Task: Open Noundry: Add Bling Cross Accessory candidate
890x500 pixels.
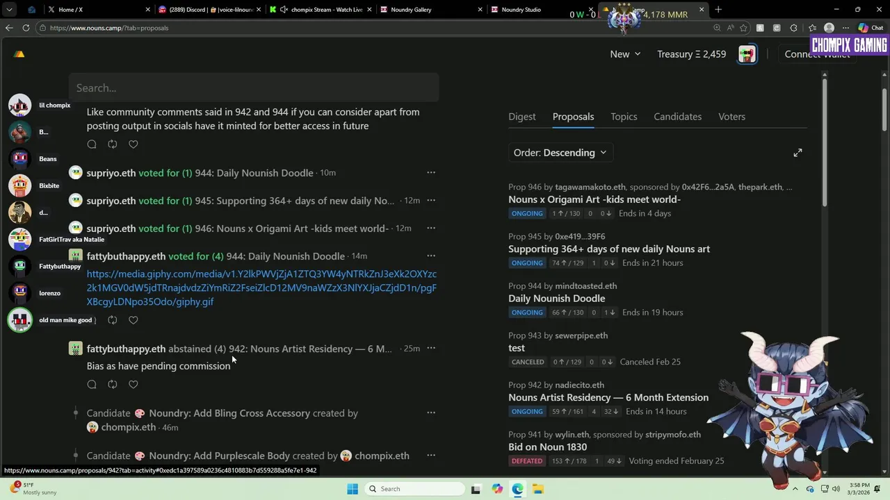Action: [x=229, y=413]
